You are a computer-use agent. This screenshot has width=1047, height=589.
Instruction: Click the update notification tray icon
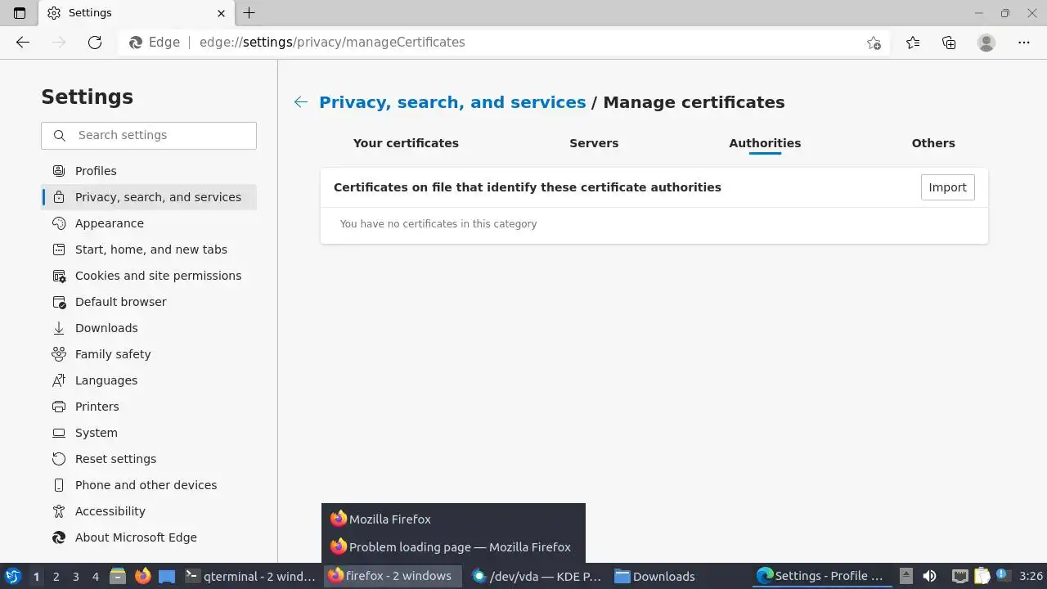pos(1001,576)
